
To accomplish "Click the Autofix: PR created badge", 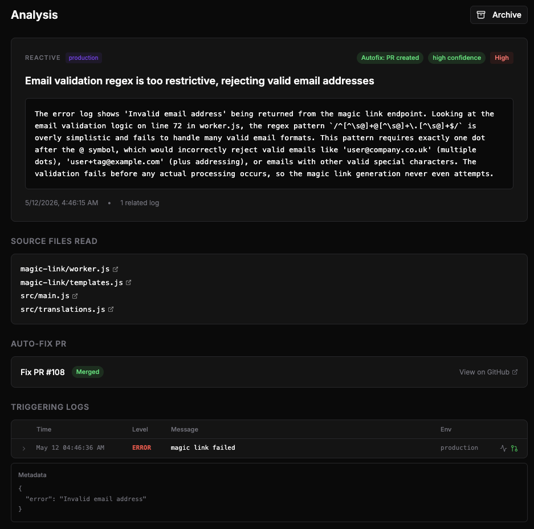I will (x=390, y=58).
